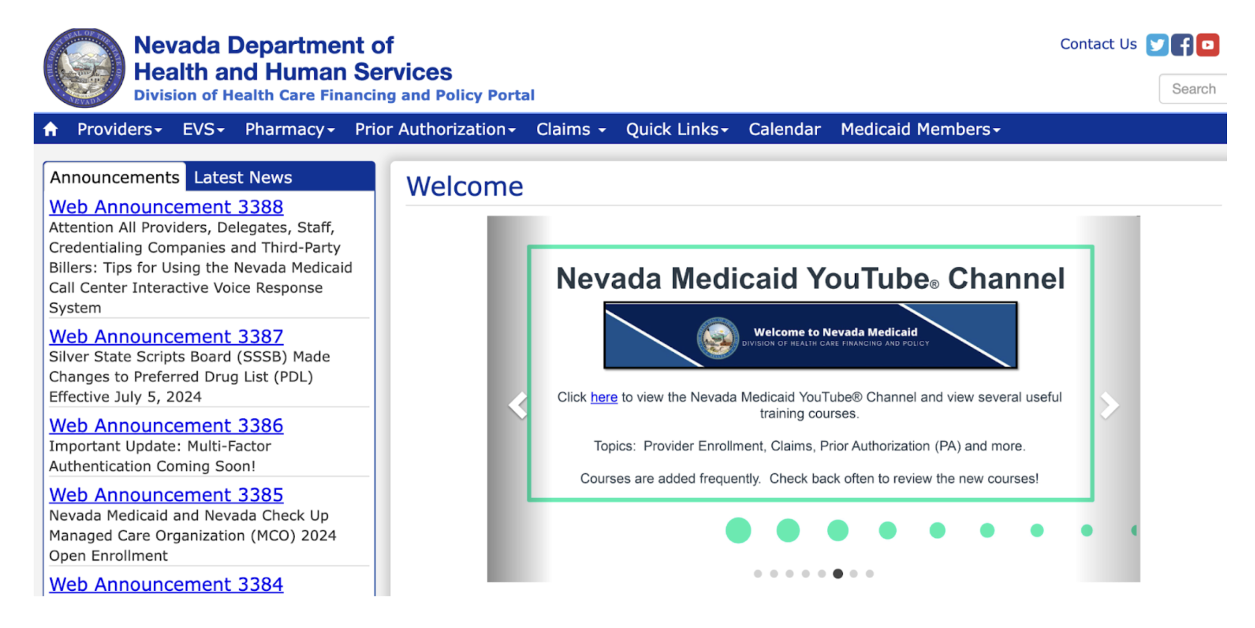Select the second small slide pager dot

click(x=774, y=574)
